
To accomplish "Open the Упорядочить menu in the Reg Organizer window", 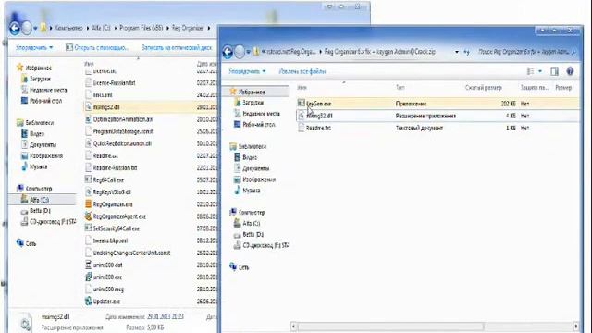I will pos(34,47).
